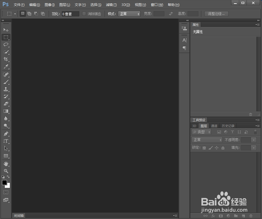Toggle Quick Mask mode at toolbar bottom
The image size is (262, 219).
click(6, 192)
